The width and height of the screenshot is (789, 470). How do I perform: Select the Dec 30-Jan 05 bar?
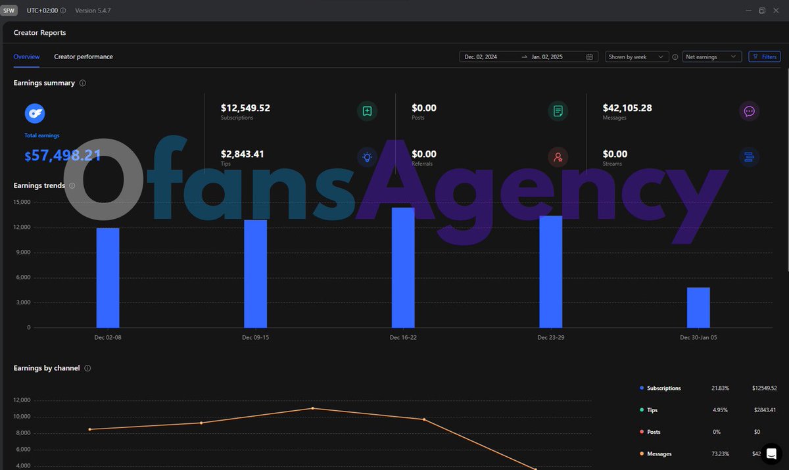(x=698, y=308)
